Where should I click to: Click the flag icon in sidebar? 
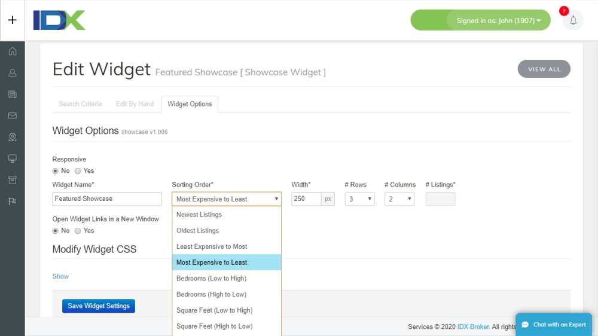coord(13,201)
